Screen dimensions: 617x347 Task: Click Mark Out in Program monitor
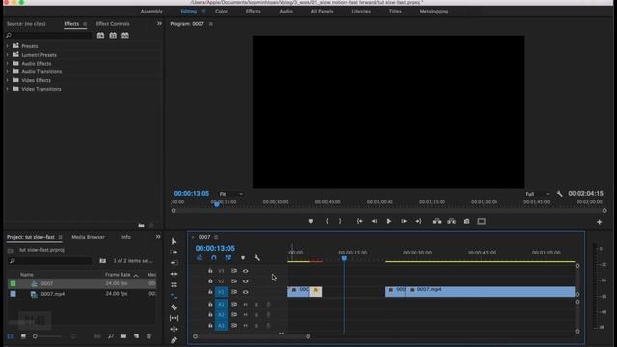[340, 221]
